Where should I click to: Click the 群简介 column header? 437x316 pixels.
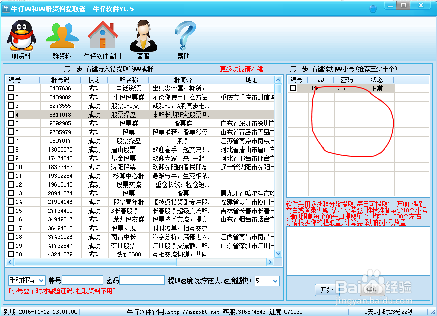(183, 80)
